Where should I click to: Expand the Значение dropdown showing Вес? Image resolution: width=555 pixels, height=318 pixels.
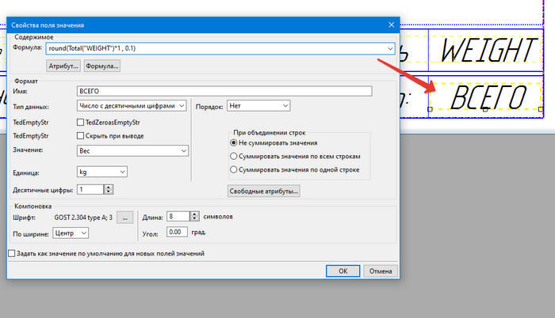point(132,151)
